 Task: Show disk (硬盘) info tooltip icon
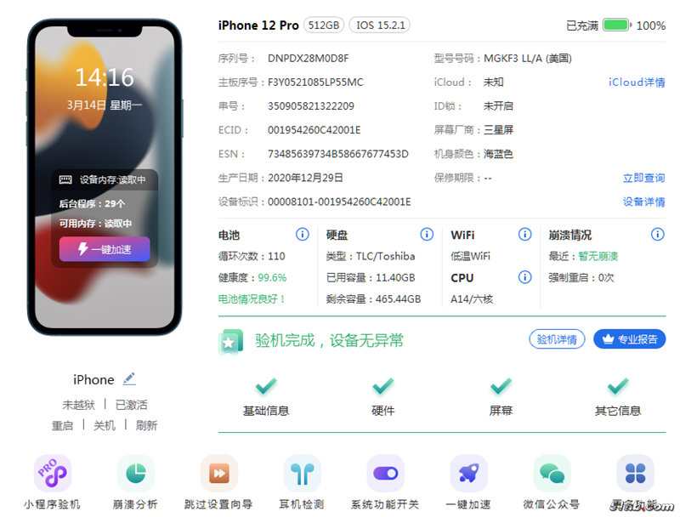pos(427,234)
